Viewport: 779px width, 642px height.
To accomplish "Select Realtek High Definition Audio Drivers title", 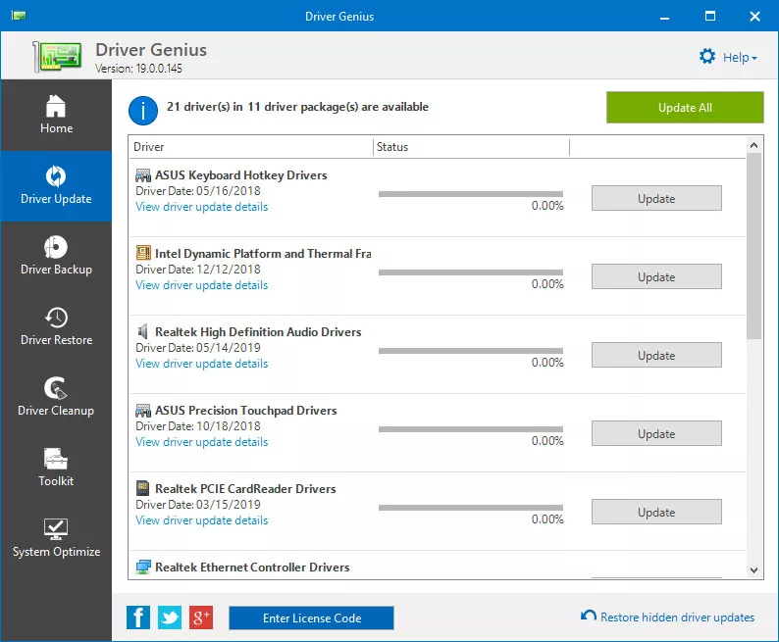I will pos(258,332).
